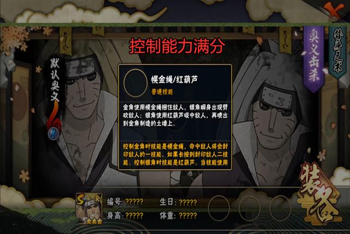The height and width of the screenshot is (234, 350).
Task: Tap the 体重 ????? info field
Action: point(178,216)
